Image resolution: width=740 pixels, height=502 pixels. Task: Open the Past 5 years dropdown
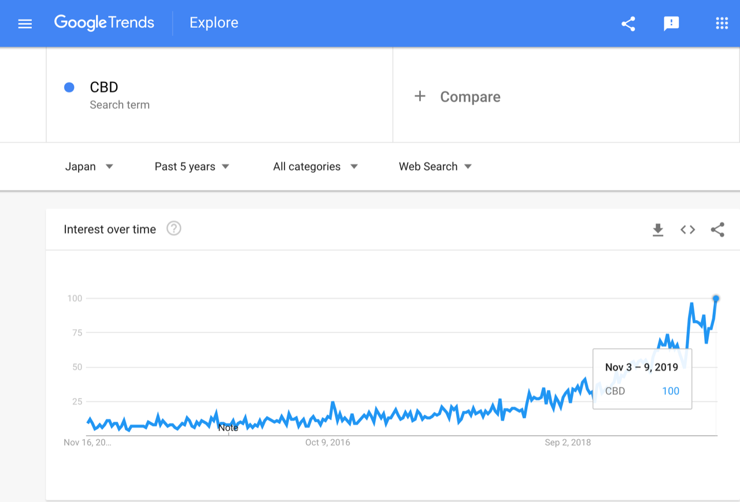pos(192,166)
